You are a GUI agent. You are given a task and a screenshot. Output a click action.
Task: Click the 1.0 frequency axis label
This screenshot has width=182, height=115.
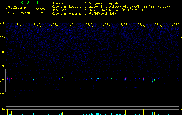click(x=2, y=52)
